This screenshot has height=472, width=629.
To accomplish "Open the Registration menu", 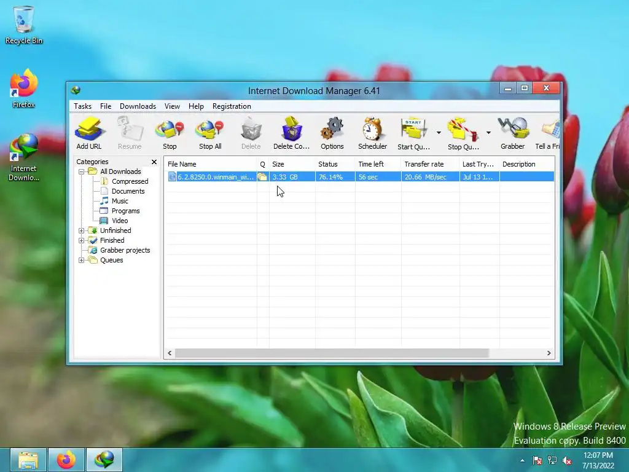I will pos(232,106).
